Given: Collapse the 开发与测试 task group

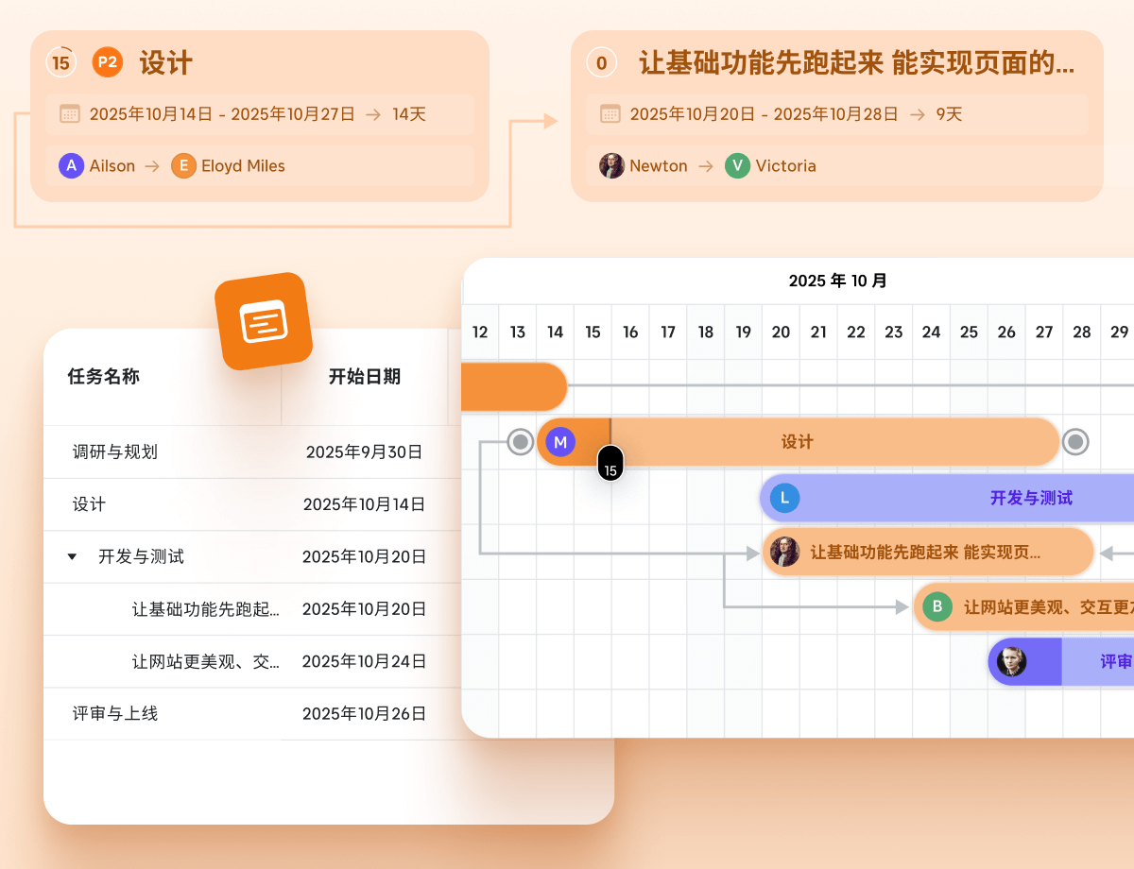Looking at the screenshot, I should (73, 556).
